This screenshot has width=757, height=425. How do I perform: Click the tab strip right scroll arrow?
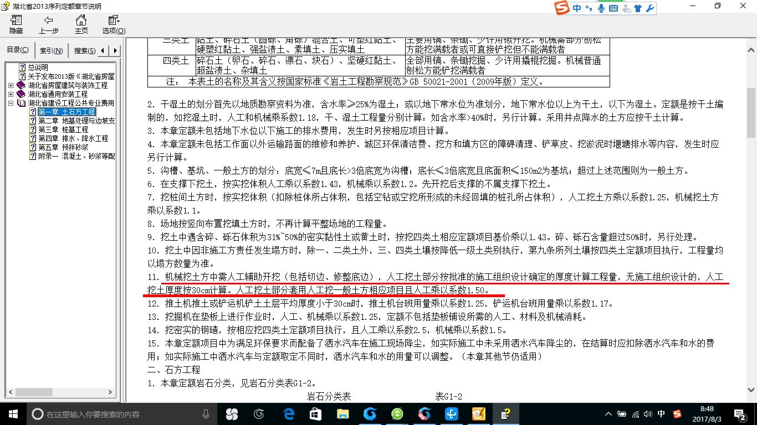115,51
